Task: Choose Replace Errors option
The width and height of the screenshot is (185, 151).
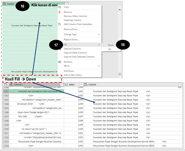Action: coord(71,39)
